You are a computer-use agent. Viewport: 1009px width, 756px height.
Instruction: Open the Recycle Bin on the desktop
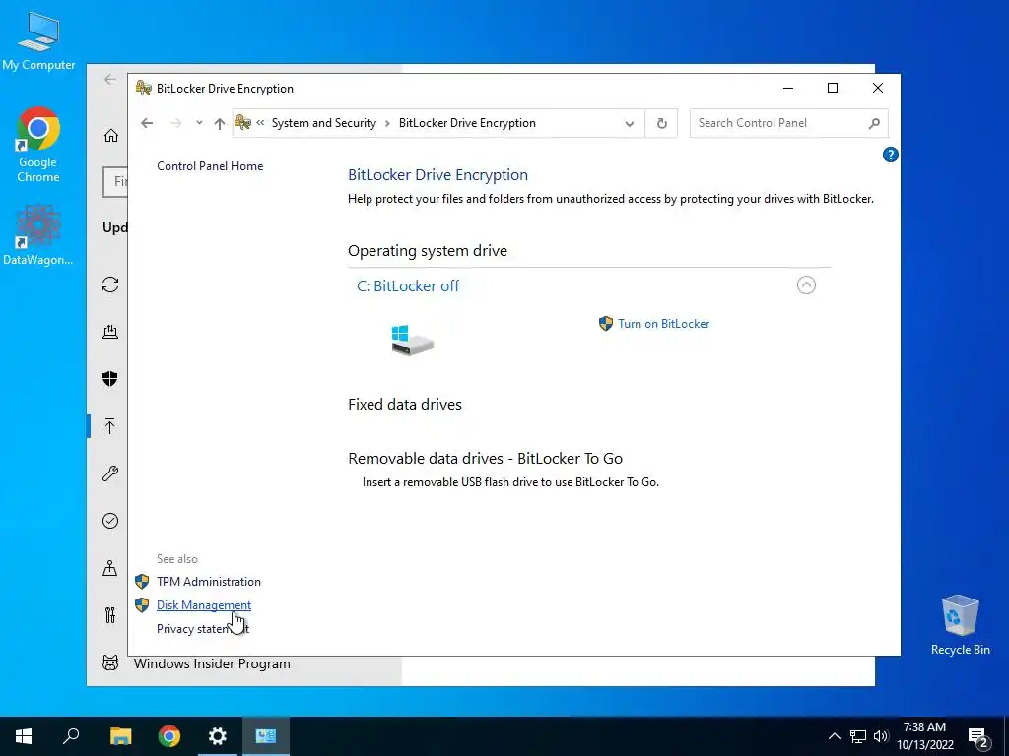(960, 625)
